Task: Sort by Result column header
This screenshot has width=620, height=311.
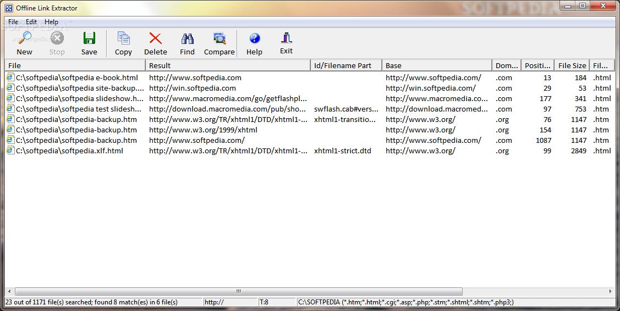Action: point(228,65)
